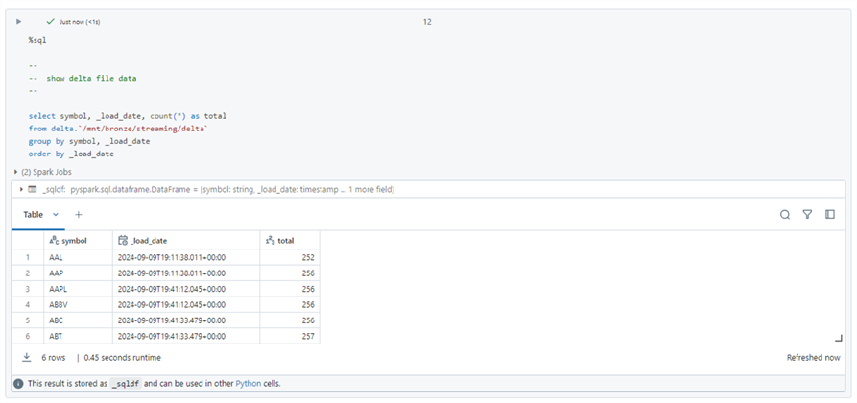Toggle the columns side panel icon
Image resolution: width=857 pixels, height=403 pixels.
830,215
